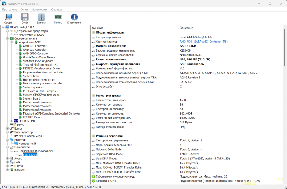Select AMD GPIO Controller entry

pyautogui.click(x=36, y=53)
